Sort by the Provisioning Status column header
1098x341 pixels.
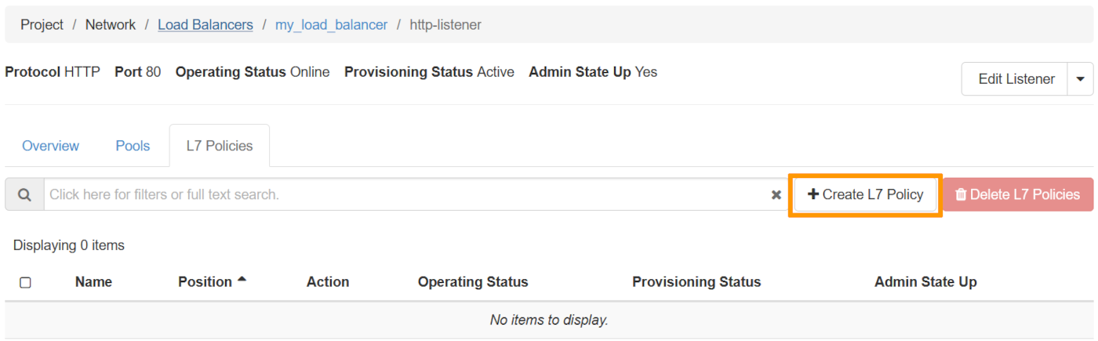tap(696, 282)
